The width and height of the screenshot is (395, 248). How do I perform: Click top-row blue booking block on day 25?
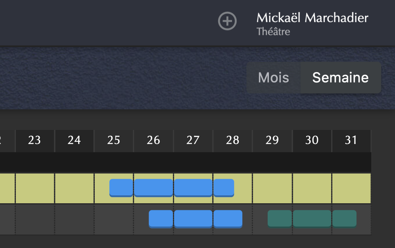point(121,187)
